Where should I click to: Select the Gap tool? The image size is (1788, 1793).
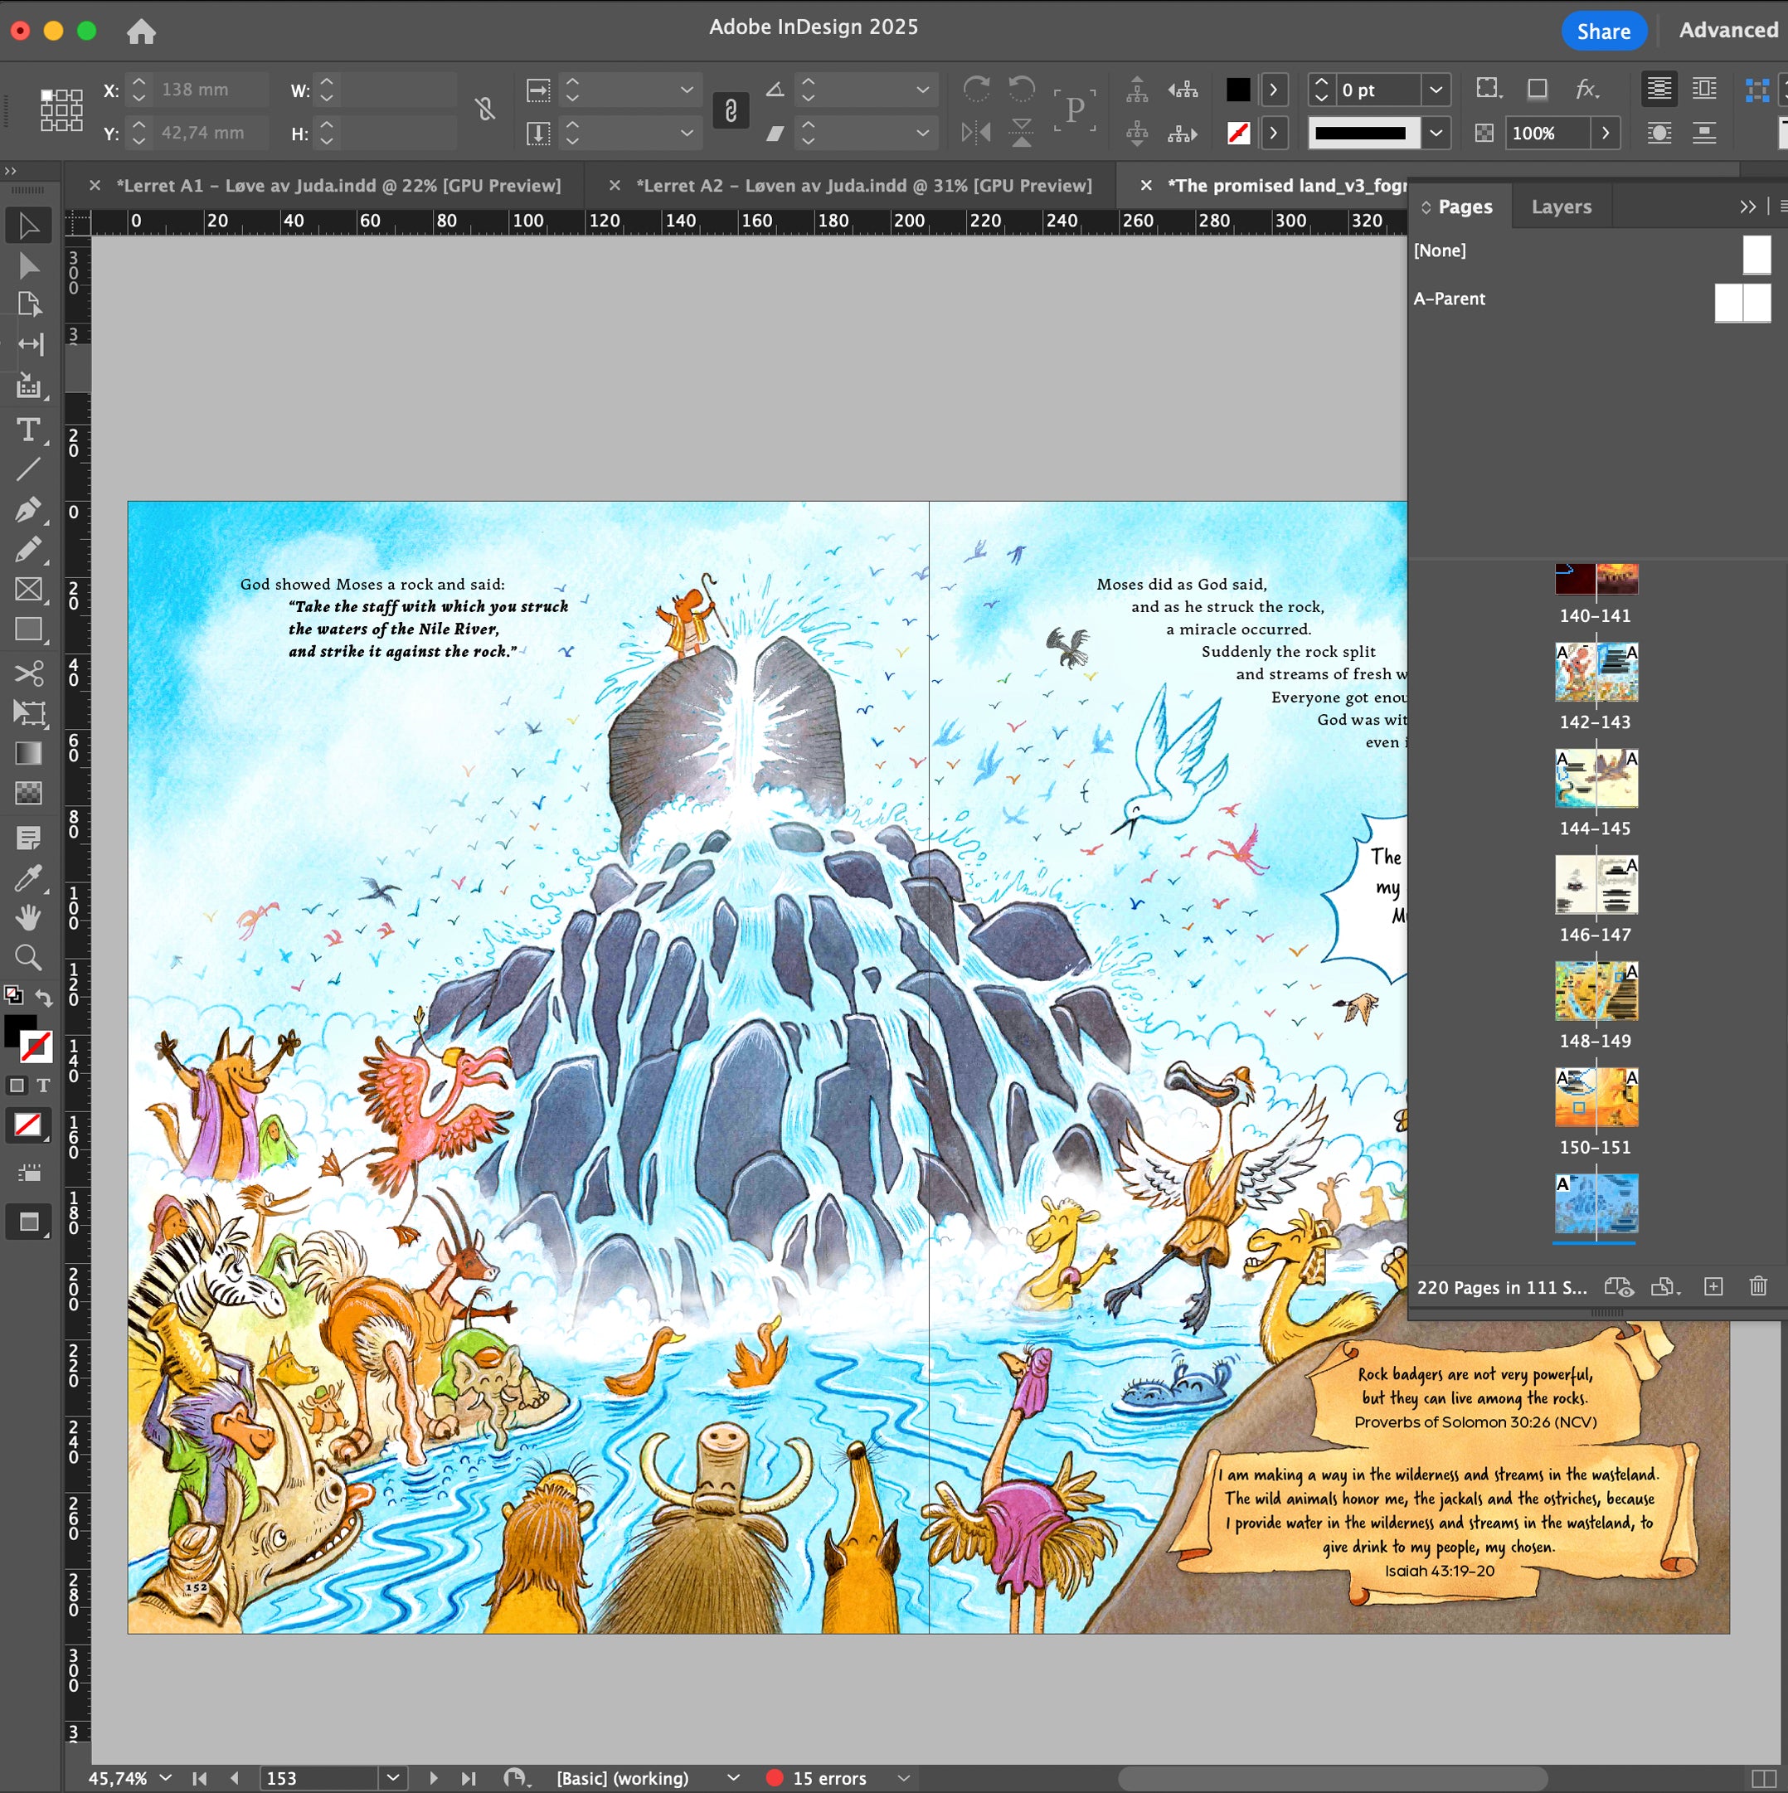29,344
